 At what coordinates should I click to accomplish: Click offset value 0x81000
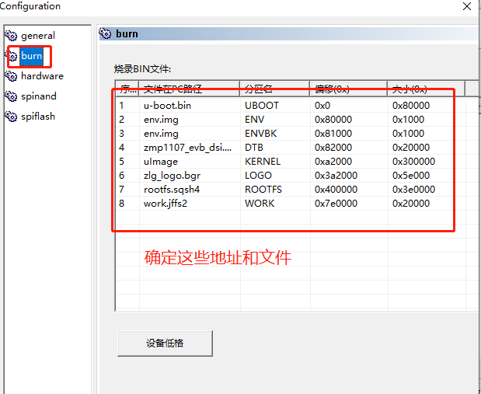(x=333, y=134)
